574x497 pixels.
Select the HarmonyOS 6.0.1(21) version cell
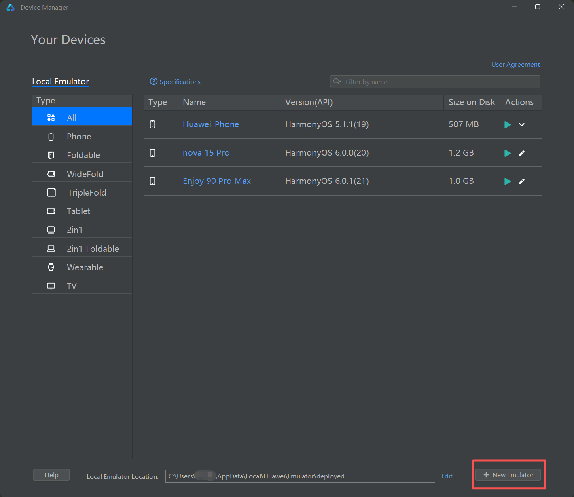(x=327, y=181)
